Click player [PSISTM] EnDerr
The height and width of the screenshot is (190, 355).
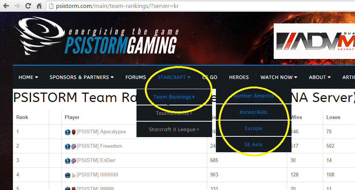tap(96, 161)
